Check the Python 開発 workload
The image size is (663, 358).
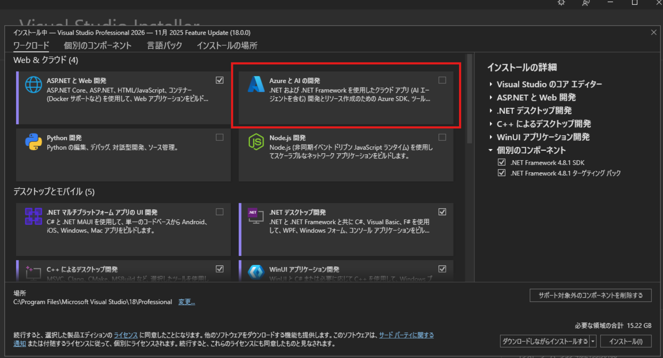point(220,137)
